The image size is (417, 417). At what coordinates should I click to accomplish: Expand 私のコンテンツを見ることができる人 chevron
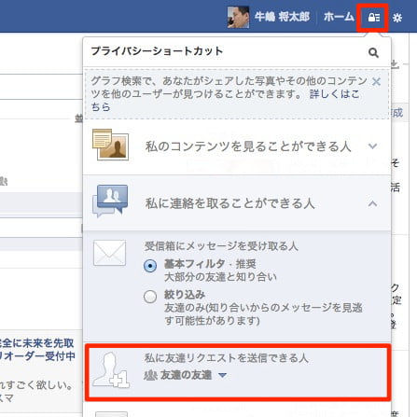372,146
